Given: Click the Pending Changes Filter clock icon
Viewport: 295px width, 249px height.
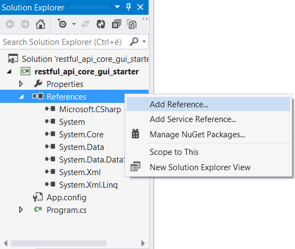Looking at the screenshot, I should (x=62, y=24).
